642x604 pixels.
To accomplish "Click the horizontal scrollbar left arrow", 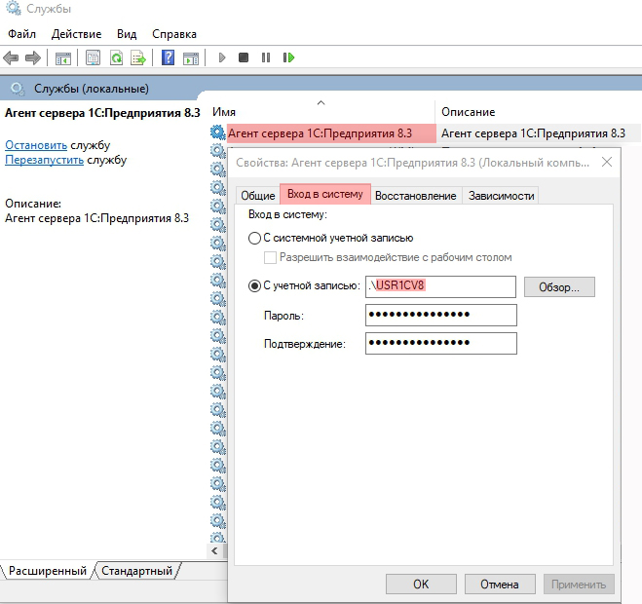I will [214, 551].
